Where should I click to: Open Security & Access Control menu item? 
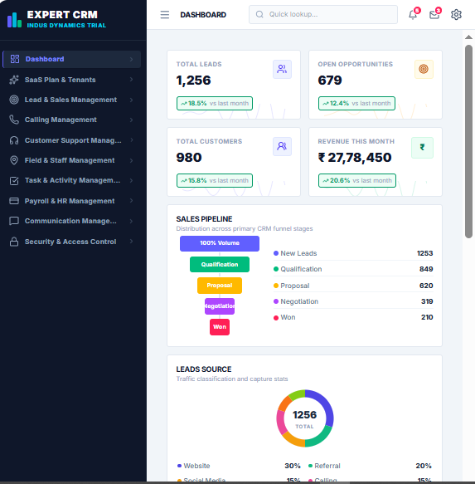(x=71, y=242)
